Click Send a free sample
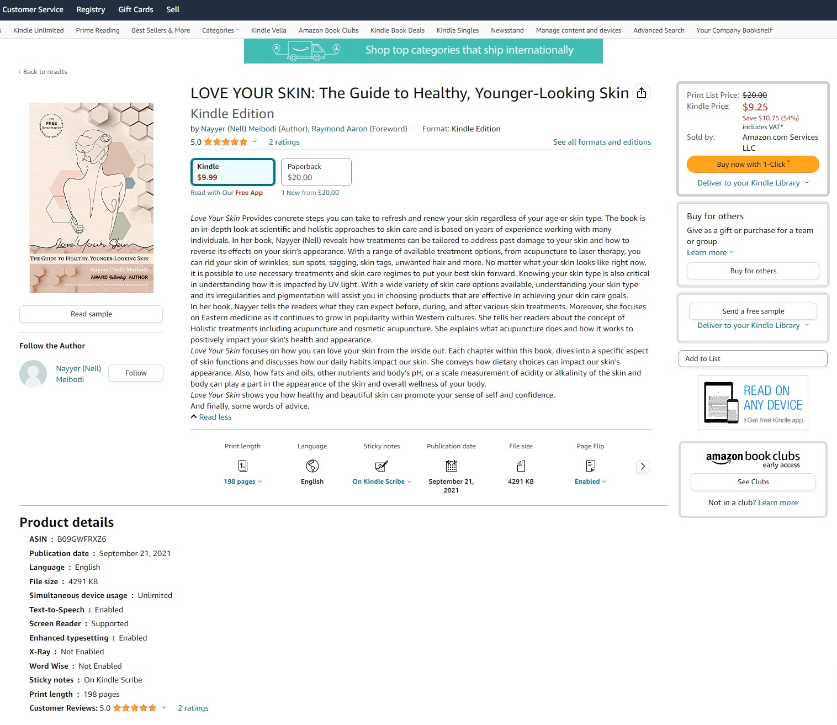 (x=753, y=311)
